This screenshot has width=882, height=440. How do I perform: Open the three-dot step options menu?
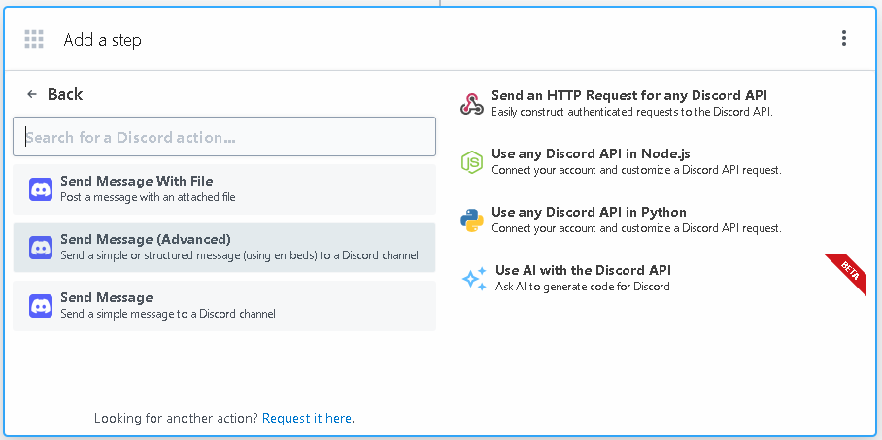[844, 38]
